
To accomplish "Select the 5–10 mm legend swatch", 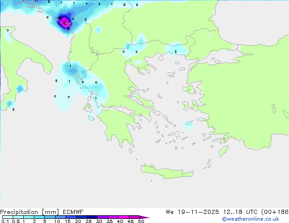I will coord(50,217).
